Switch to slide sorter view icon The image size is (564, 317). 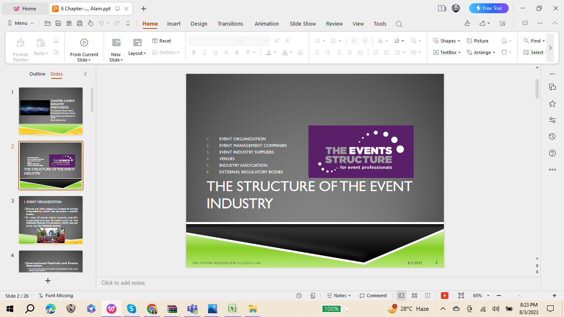tap(415, 296)
